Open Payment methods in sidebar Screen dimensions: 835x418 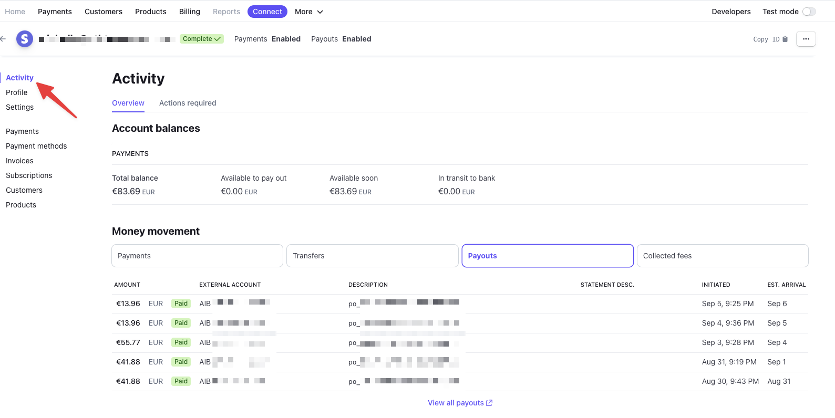click(x=36, y=146)
